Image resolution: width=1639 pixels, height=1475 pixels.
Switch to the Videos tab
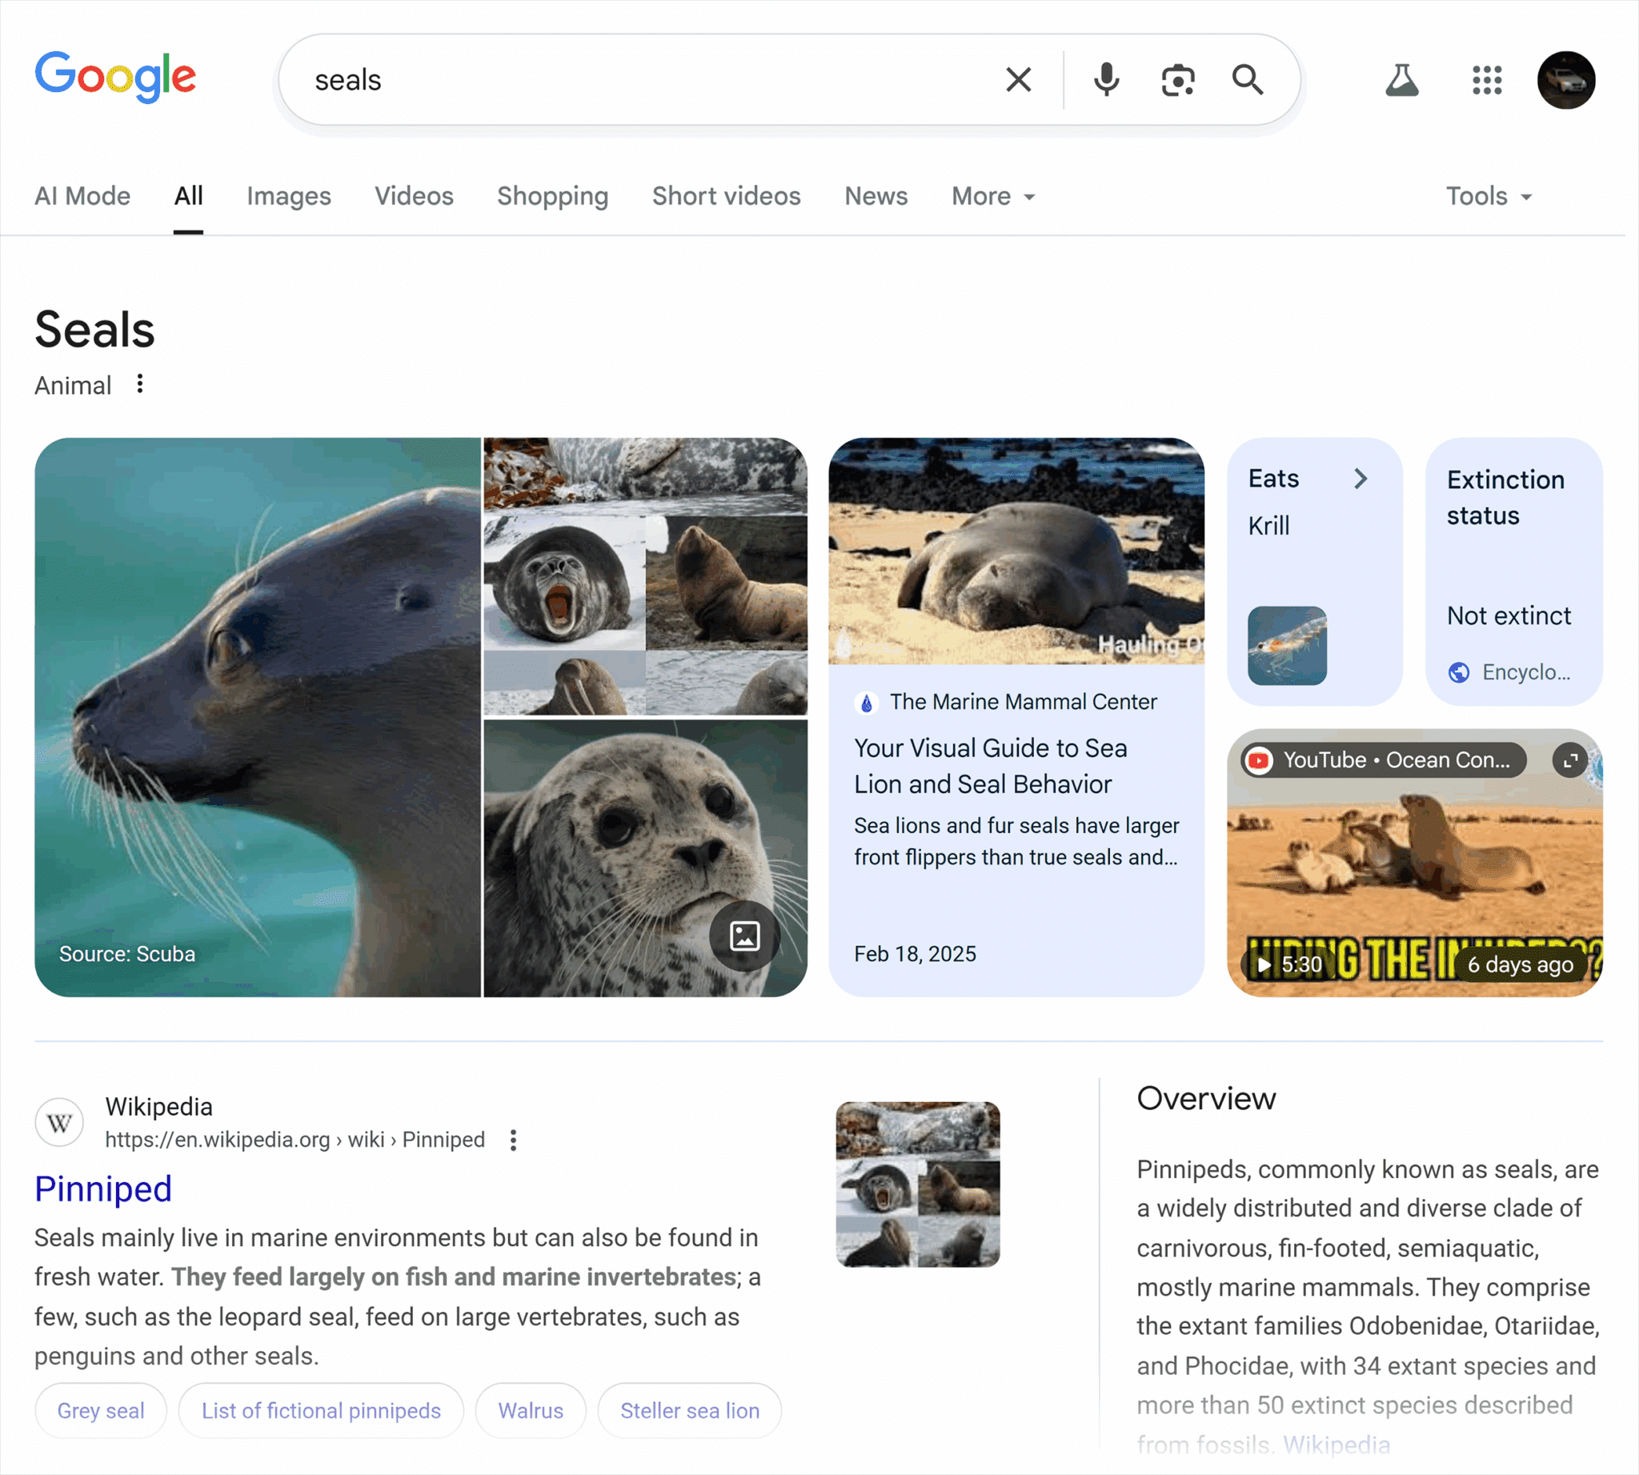tap(414, 196)
